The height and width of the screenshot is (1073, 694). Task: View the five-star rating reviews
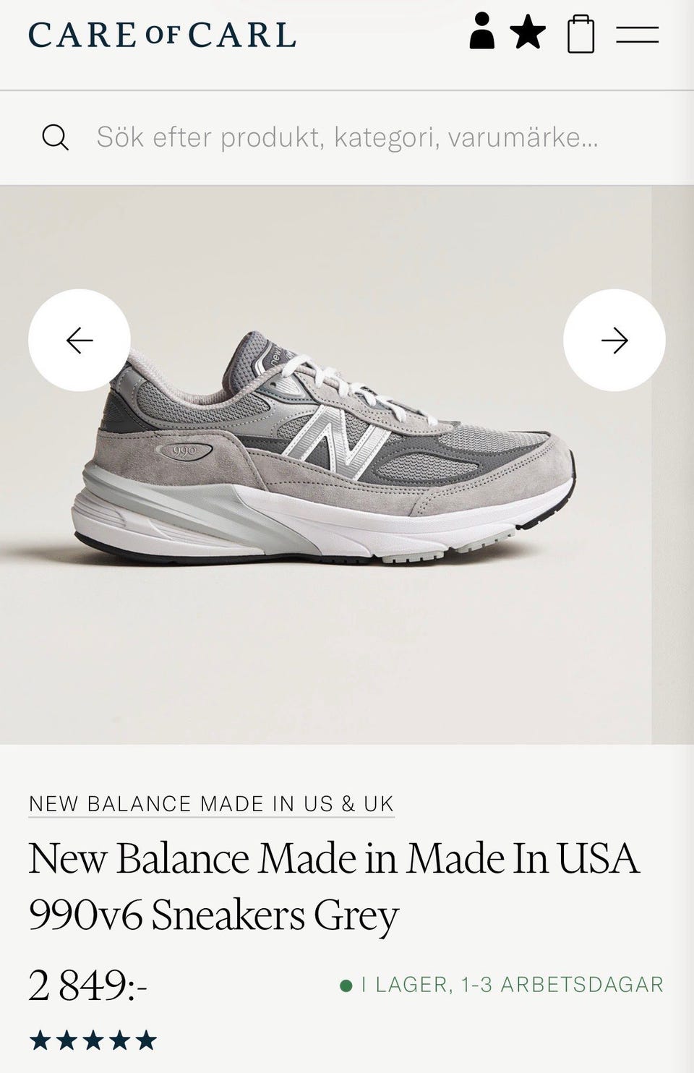click(x=93, y=1040)
